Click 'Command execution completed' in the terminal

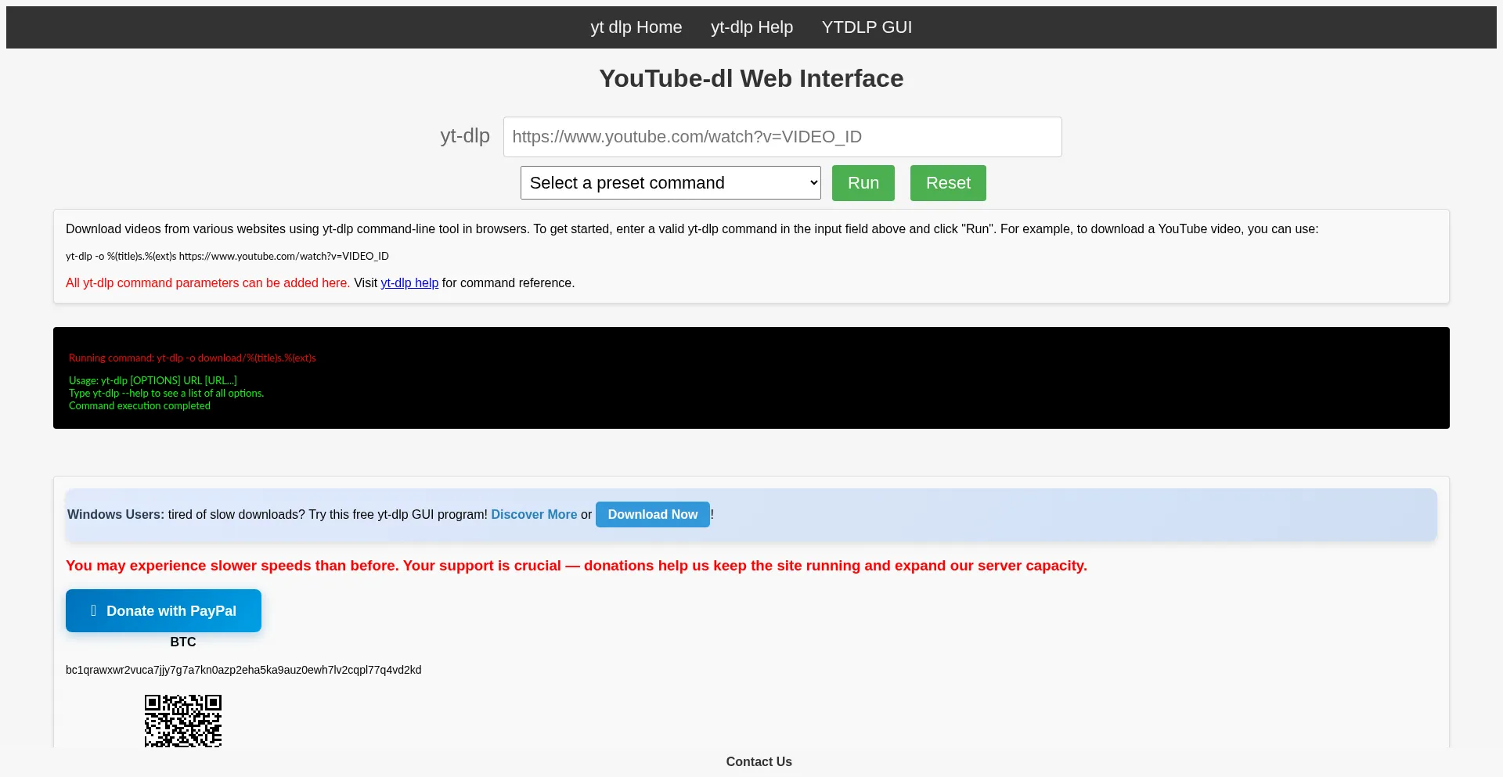coord(139,406)
